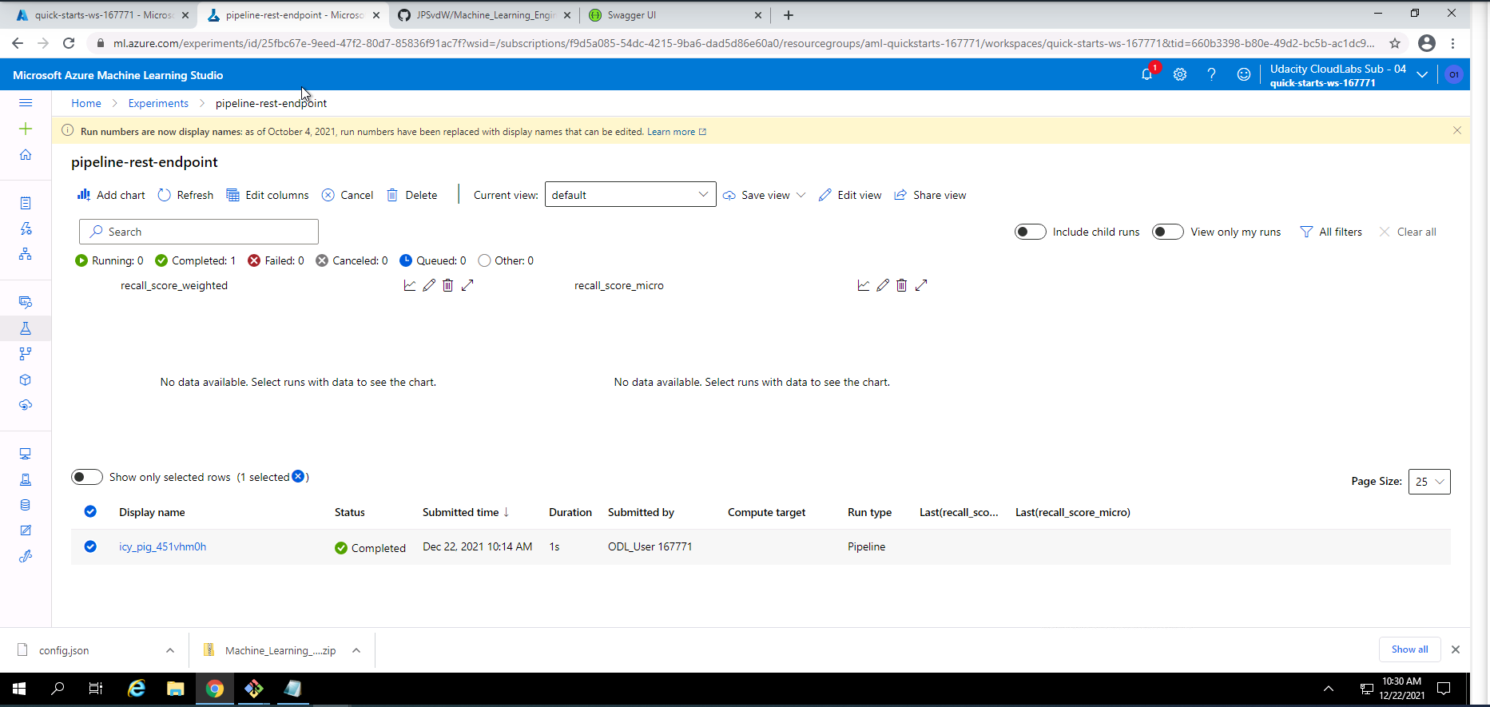The image size is (1490, 707).
Task: Change chart type for recall_score_weighted chart
Action: [410, 285]
